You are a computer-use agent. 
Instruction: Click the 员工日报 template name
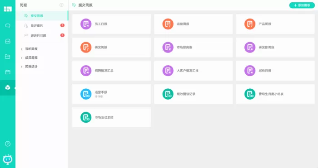click(101, 24)
